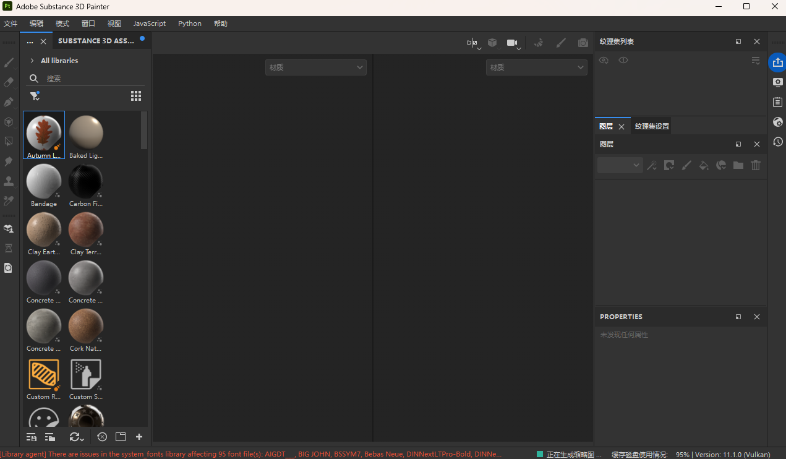Toggle texture set visibility eye icon
Viewport: 786px width, 459px height.
604,60
